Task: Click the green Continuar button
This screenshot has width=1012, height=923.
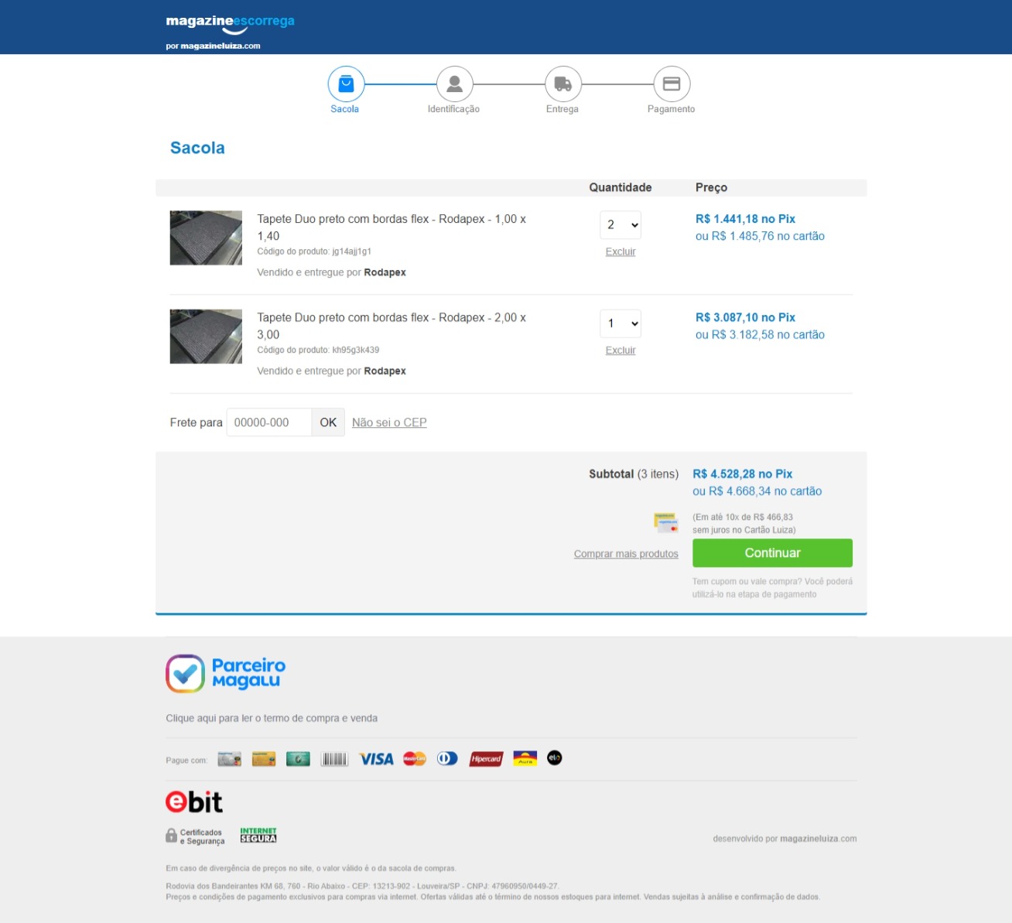Action: (772, 553)
